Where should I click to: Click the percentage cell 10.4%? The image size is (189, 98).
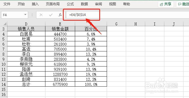(91, 49)
